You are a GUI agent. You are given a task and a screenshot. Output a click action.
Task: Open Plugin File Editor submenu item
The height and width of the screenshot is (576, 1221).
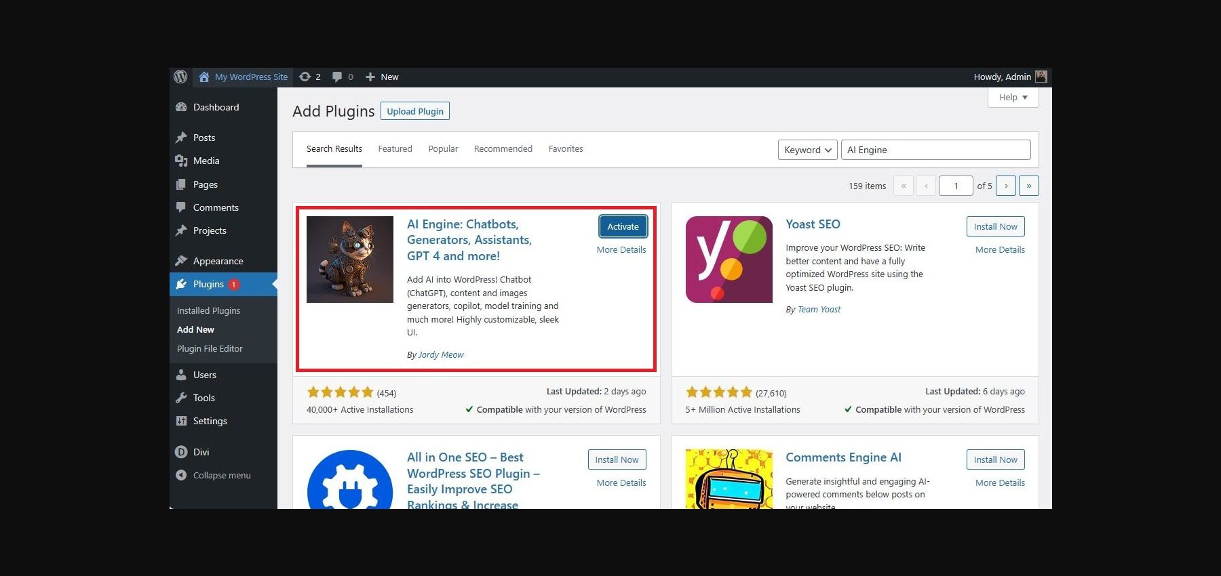[210, 348]
